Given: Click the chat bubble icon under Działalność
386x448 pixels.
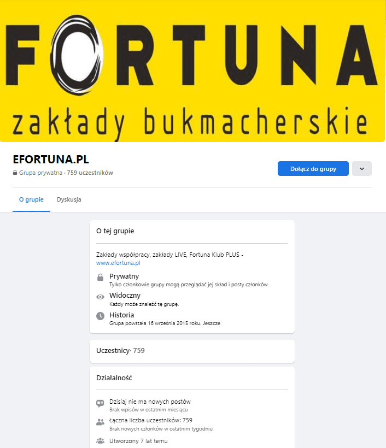Looking at the screenshot, I should click(x=100, y=403).
